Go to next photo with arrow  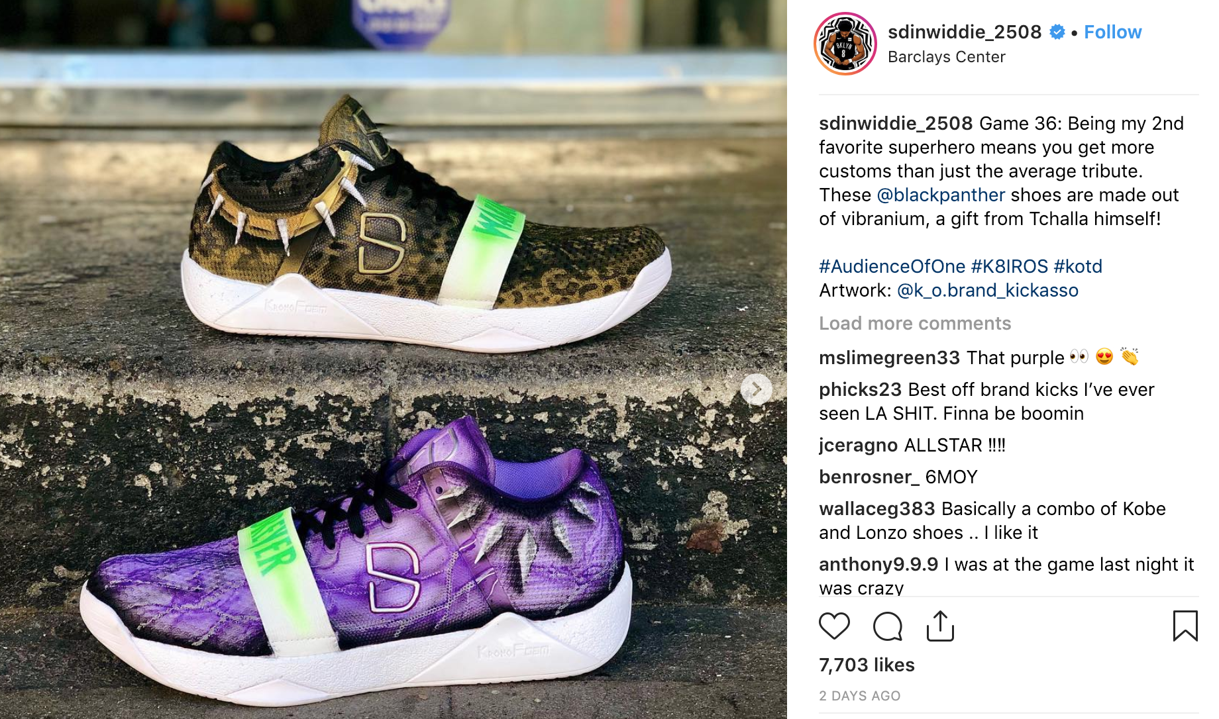(x=756, y=389)
